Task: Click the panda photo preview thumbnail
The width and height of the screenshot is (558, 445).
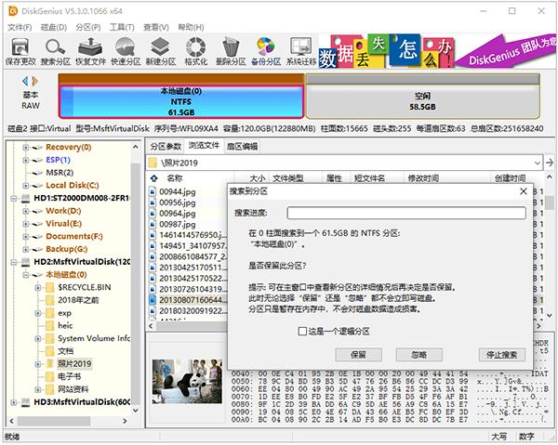Action: click(187, 381)
